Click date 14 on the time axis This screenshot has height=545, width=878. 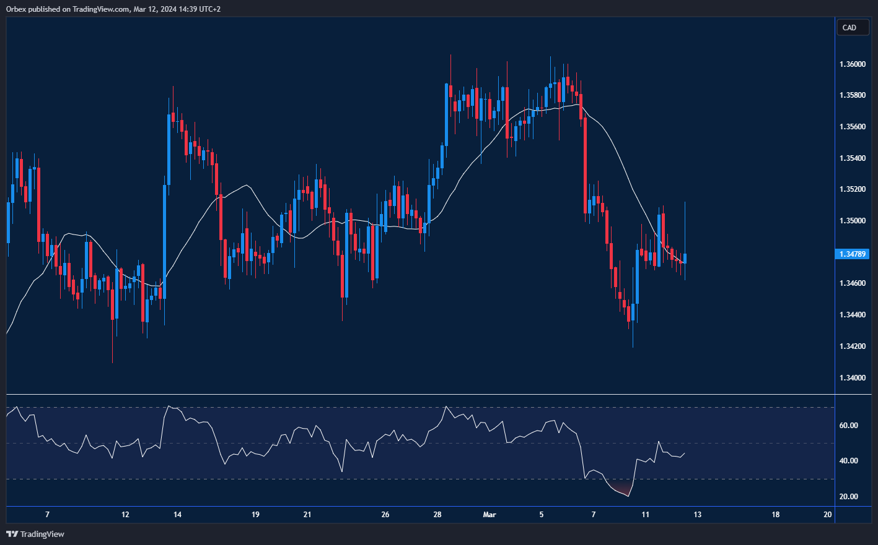(x=177, y=515)
